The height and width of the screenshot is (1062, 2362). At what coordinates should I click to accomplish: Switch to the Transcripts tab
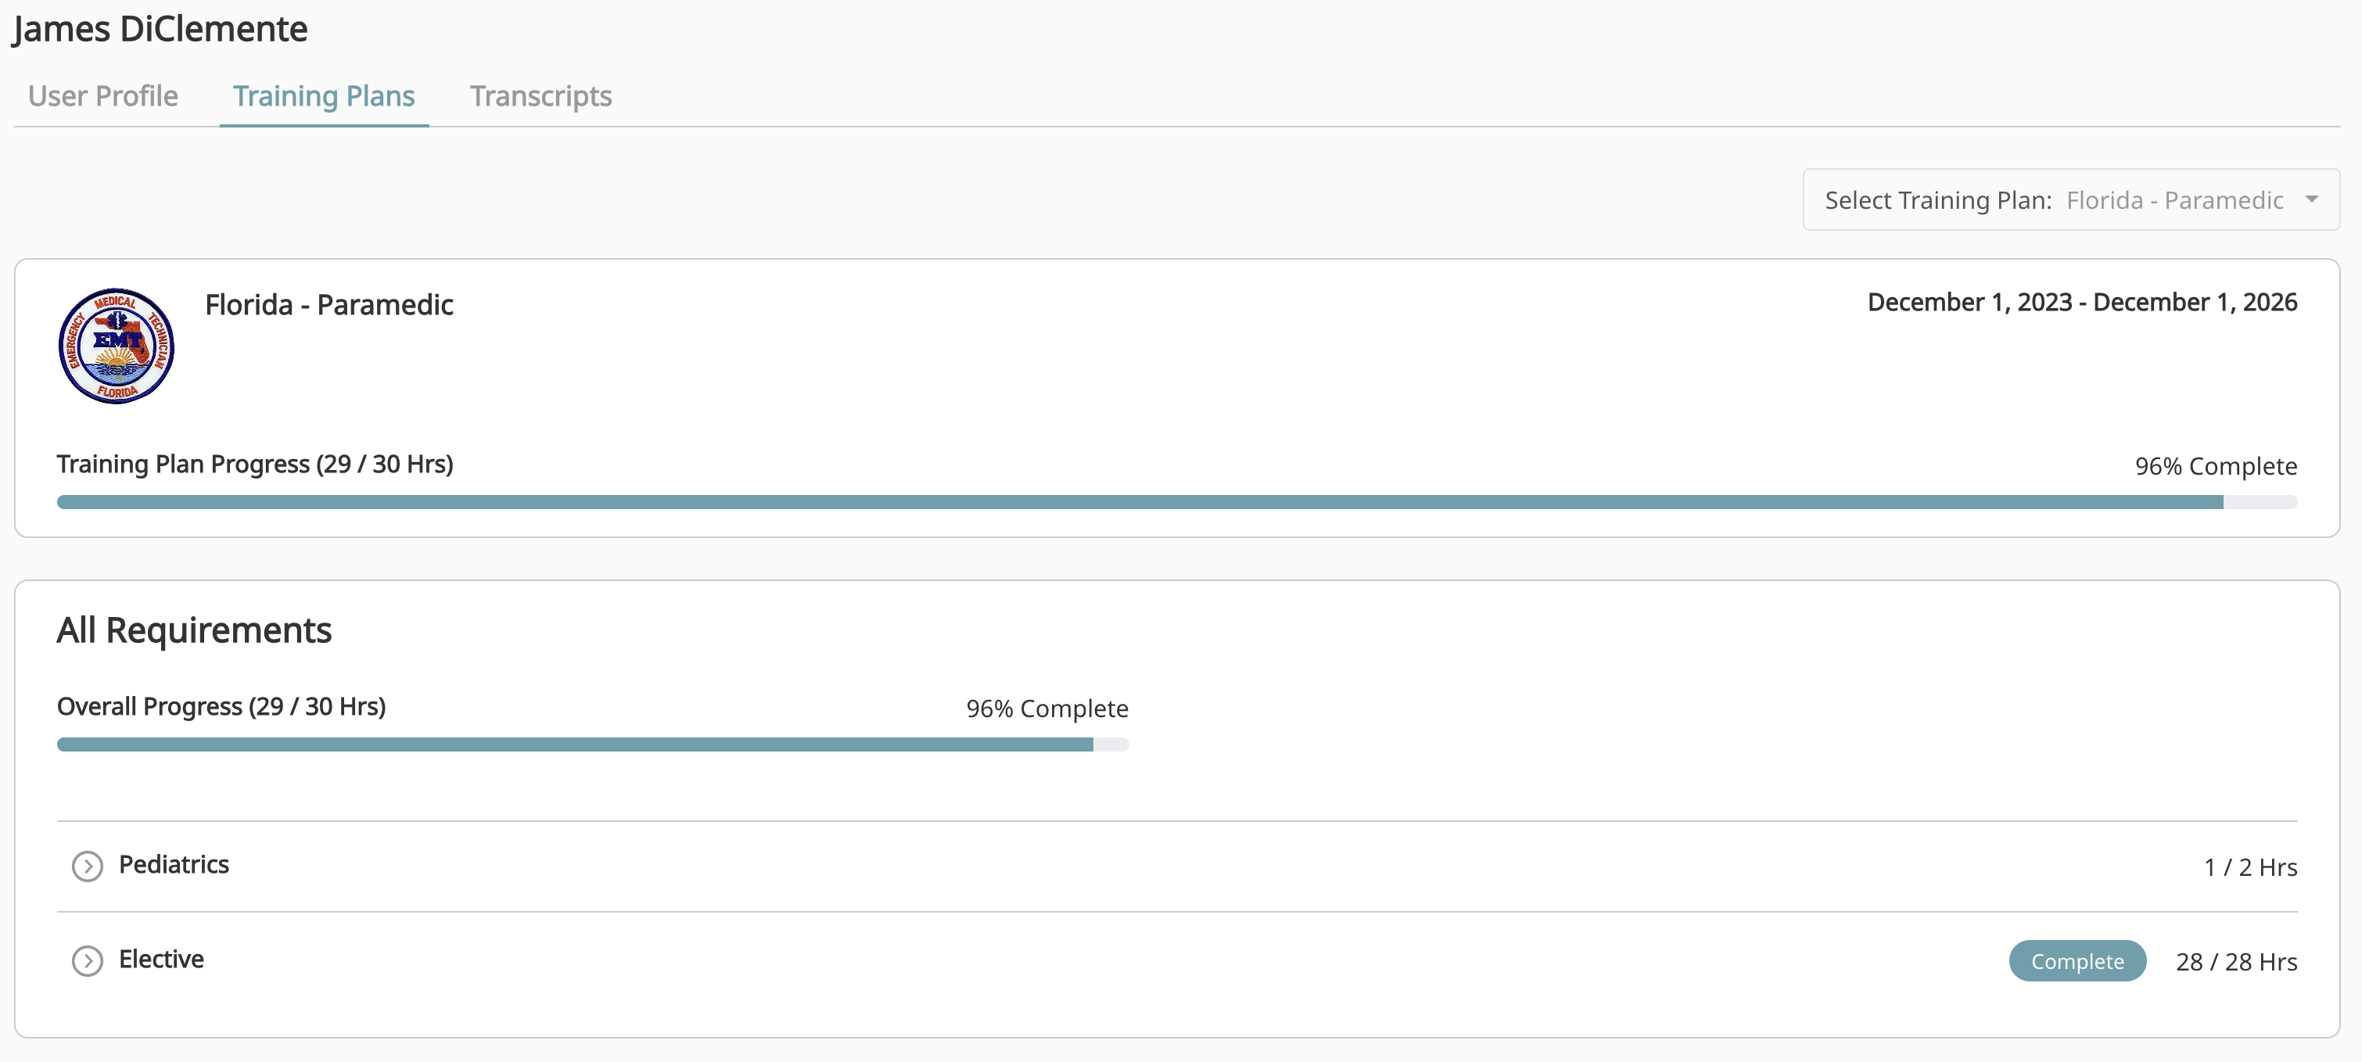(541, 95)
